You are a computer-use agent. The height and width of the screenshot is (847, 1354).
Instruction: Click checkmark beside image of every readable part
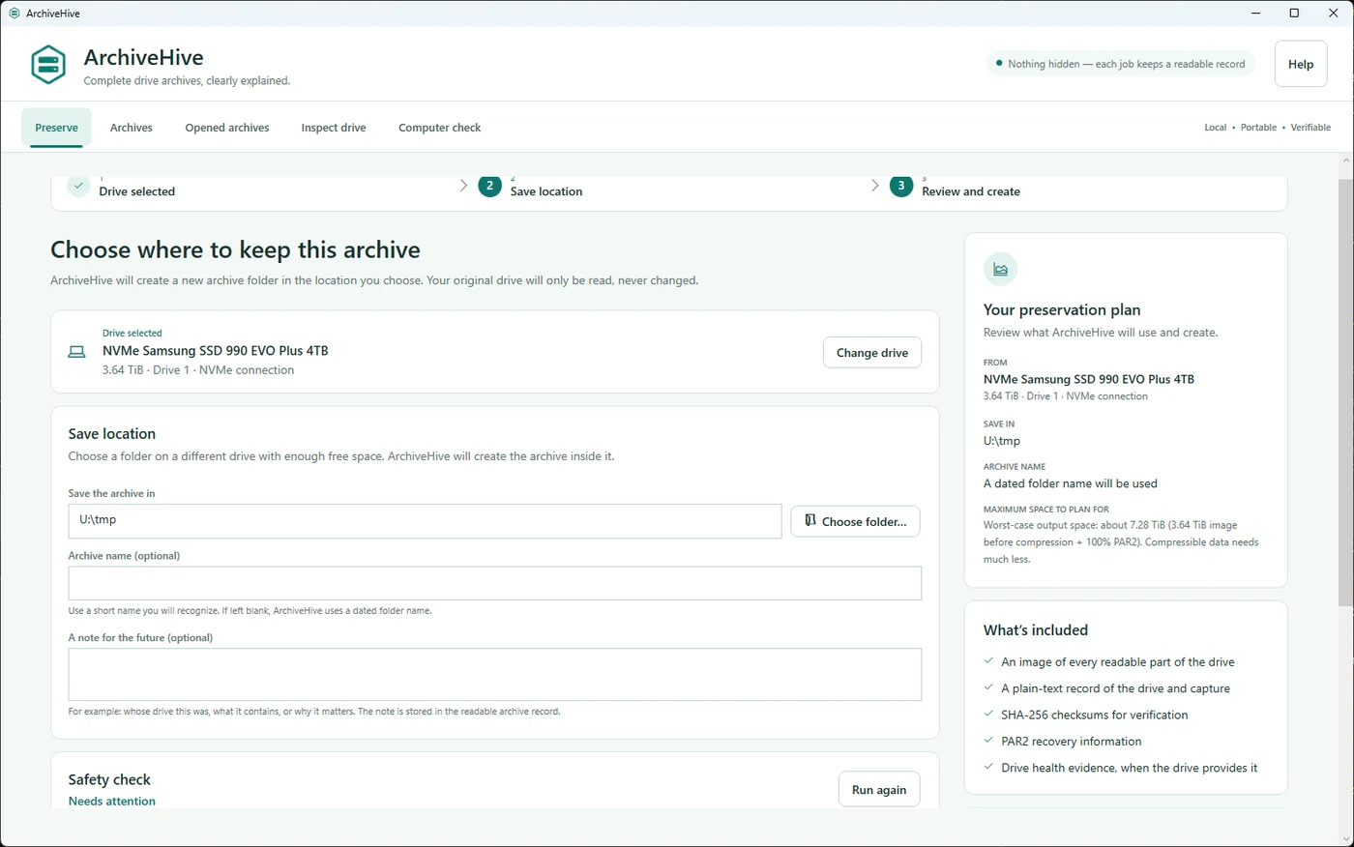(x=988, y=660)
